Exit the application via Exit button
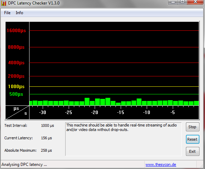 193,151
